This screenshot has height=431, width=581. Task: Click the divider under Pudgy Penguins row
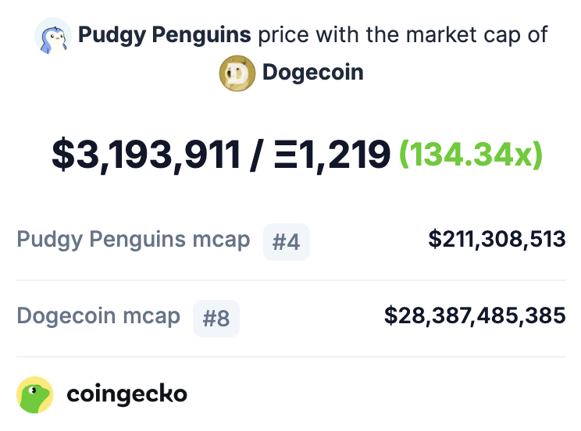(291, 280)
